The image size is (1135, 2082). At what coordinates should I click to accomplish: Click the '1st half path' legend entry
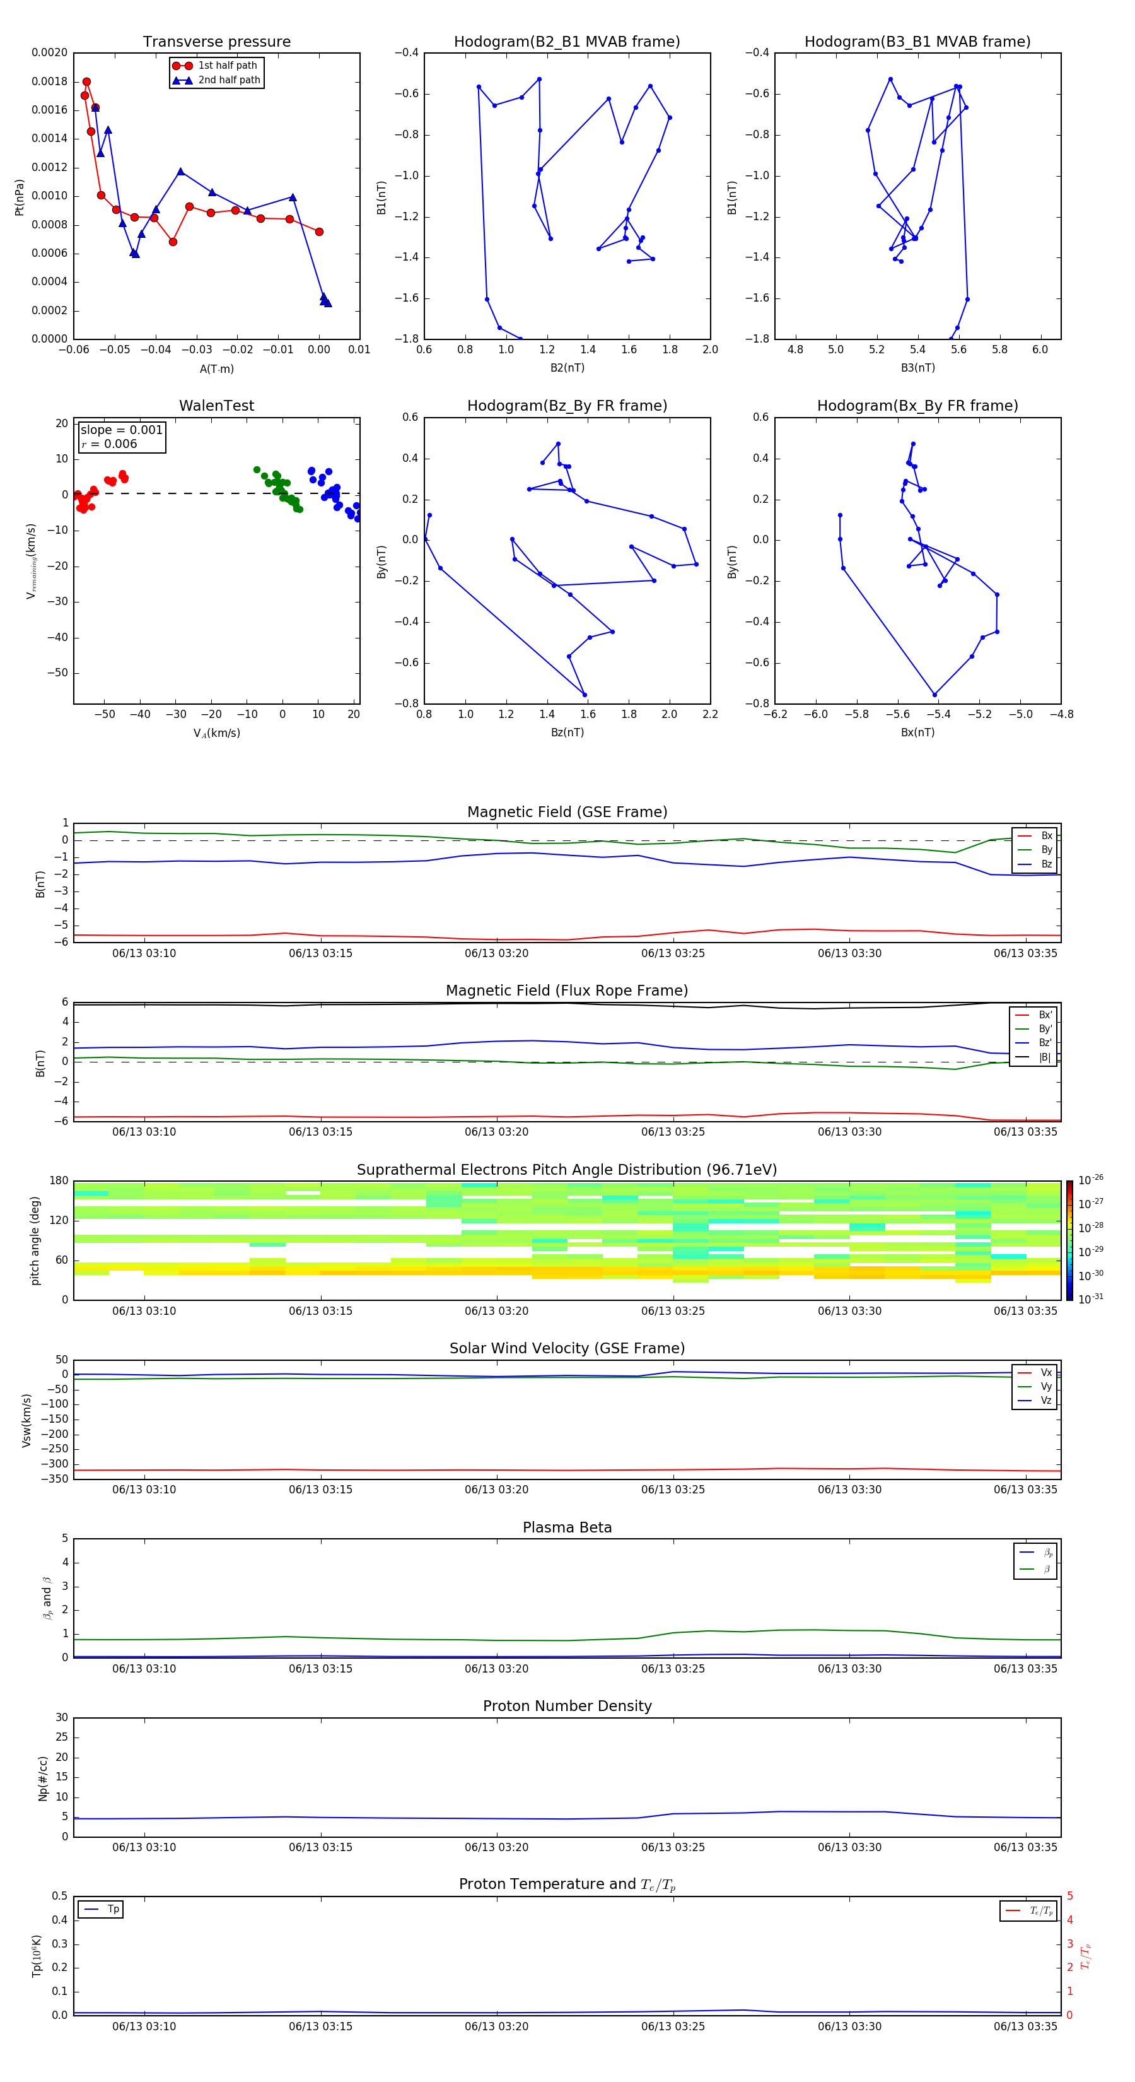click(x=216, y=66)
